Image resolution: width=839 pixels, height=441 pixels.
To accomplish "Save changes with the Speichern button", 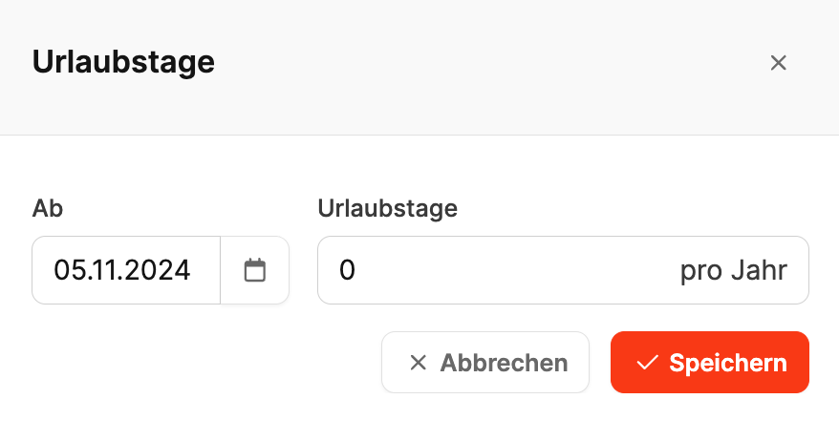I will (710, 363).
